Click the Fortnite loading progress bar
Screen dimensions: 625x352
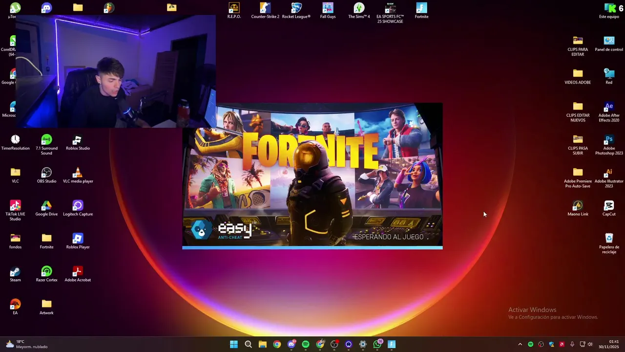tap(312, 247)
